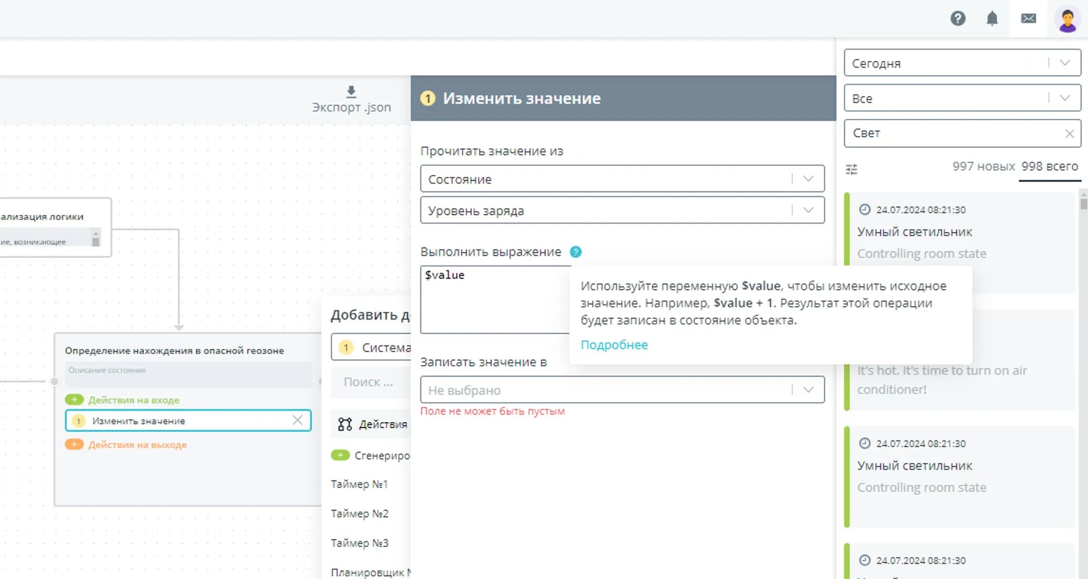Expand the Состояние dropdown

808,179
